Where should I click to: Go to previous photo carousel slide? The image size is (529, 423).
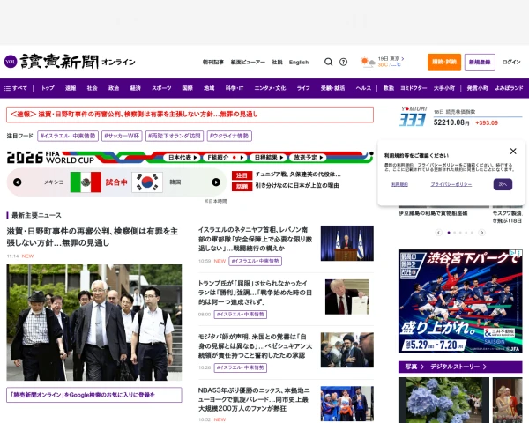point(438,233)
